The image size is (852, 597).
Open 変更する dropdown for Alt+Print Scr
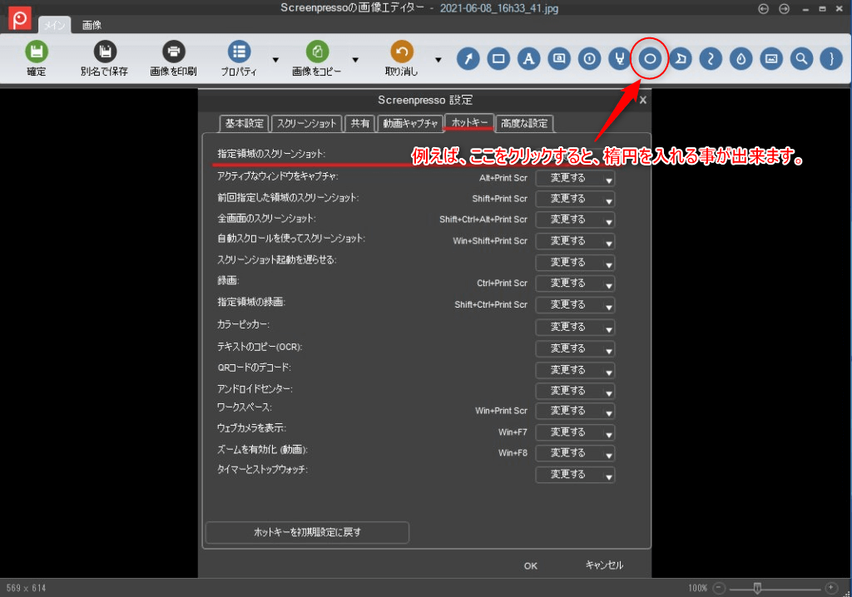click(x=575, y=178)
